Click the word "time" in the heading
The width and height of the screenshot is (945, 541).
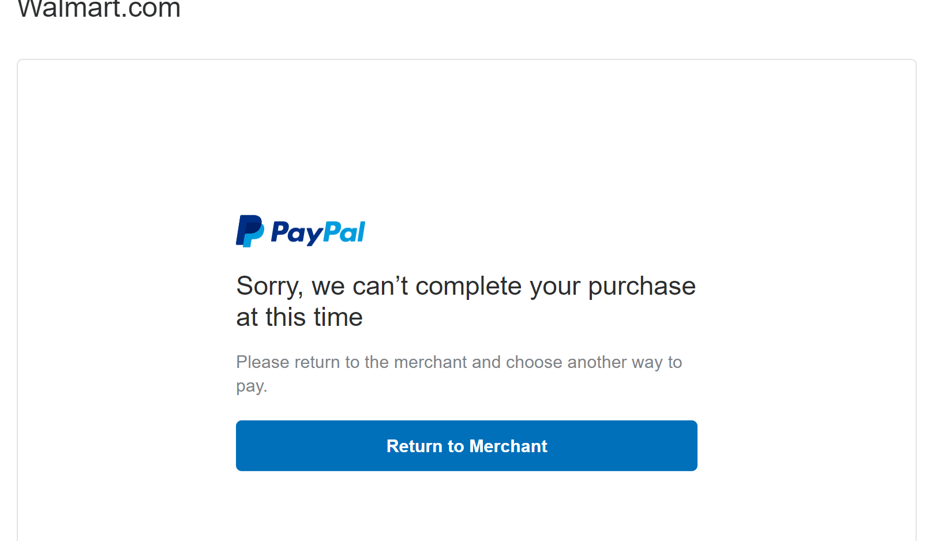[338, 317]
